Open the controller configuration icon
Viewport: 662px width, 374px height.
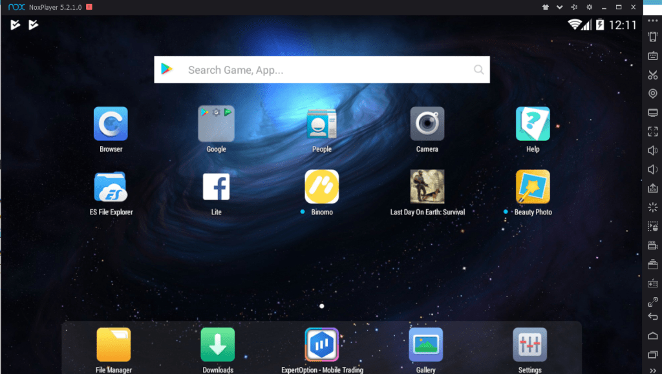[653, 284]
